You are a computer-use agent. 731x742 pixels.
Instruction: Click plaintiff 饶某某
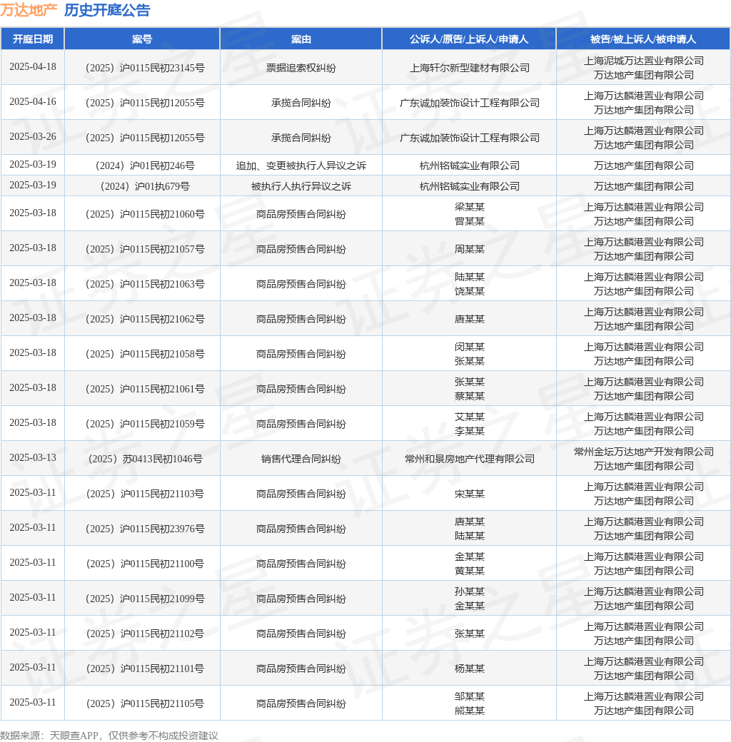pos(469,291)
